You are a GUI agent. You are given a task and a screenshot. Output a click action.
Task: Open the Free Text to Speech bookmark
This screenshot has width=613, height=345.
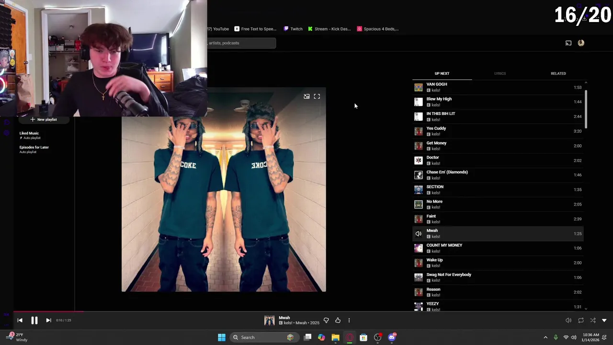(255, 29)
